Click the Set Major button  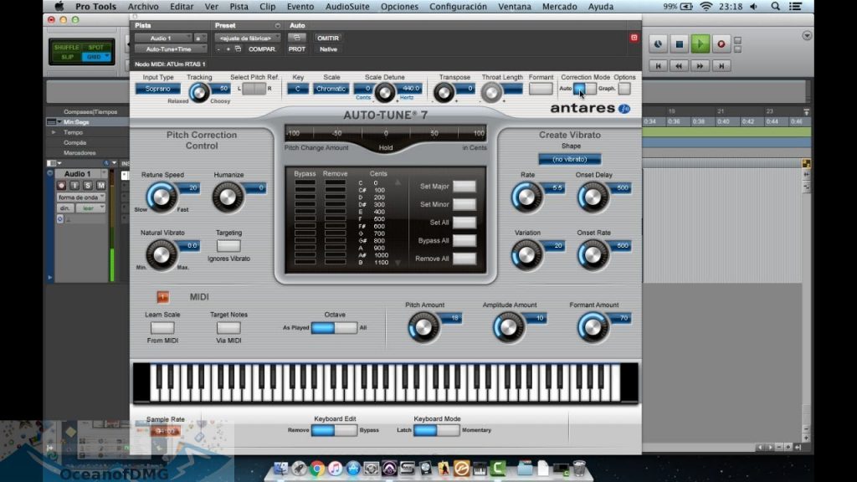point(464,187)
